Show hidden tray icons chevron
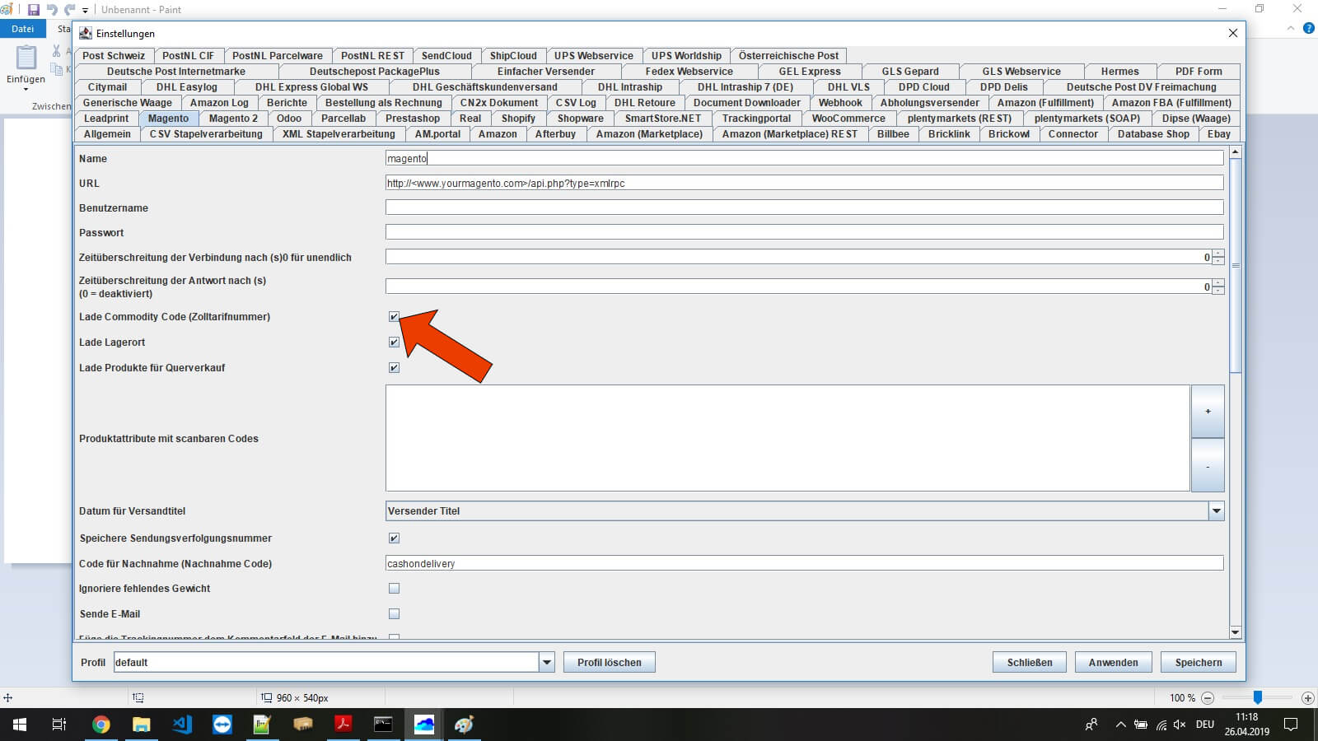The image size is (1318, 741). tap(1120, 725)
